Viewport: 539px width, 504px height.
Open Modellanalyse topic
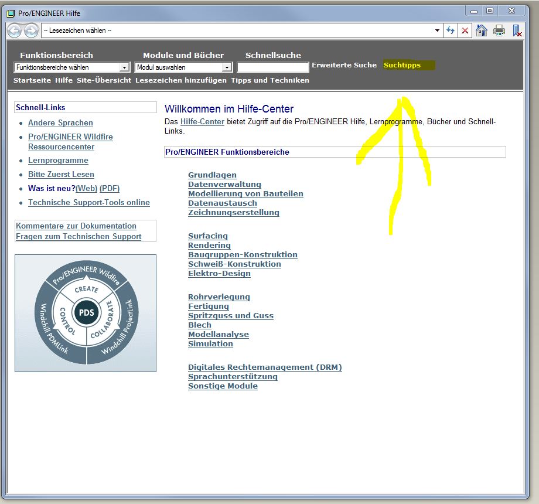point(219,335)
